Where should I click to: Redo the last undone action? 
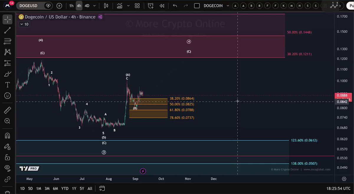[186, 6]
